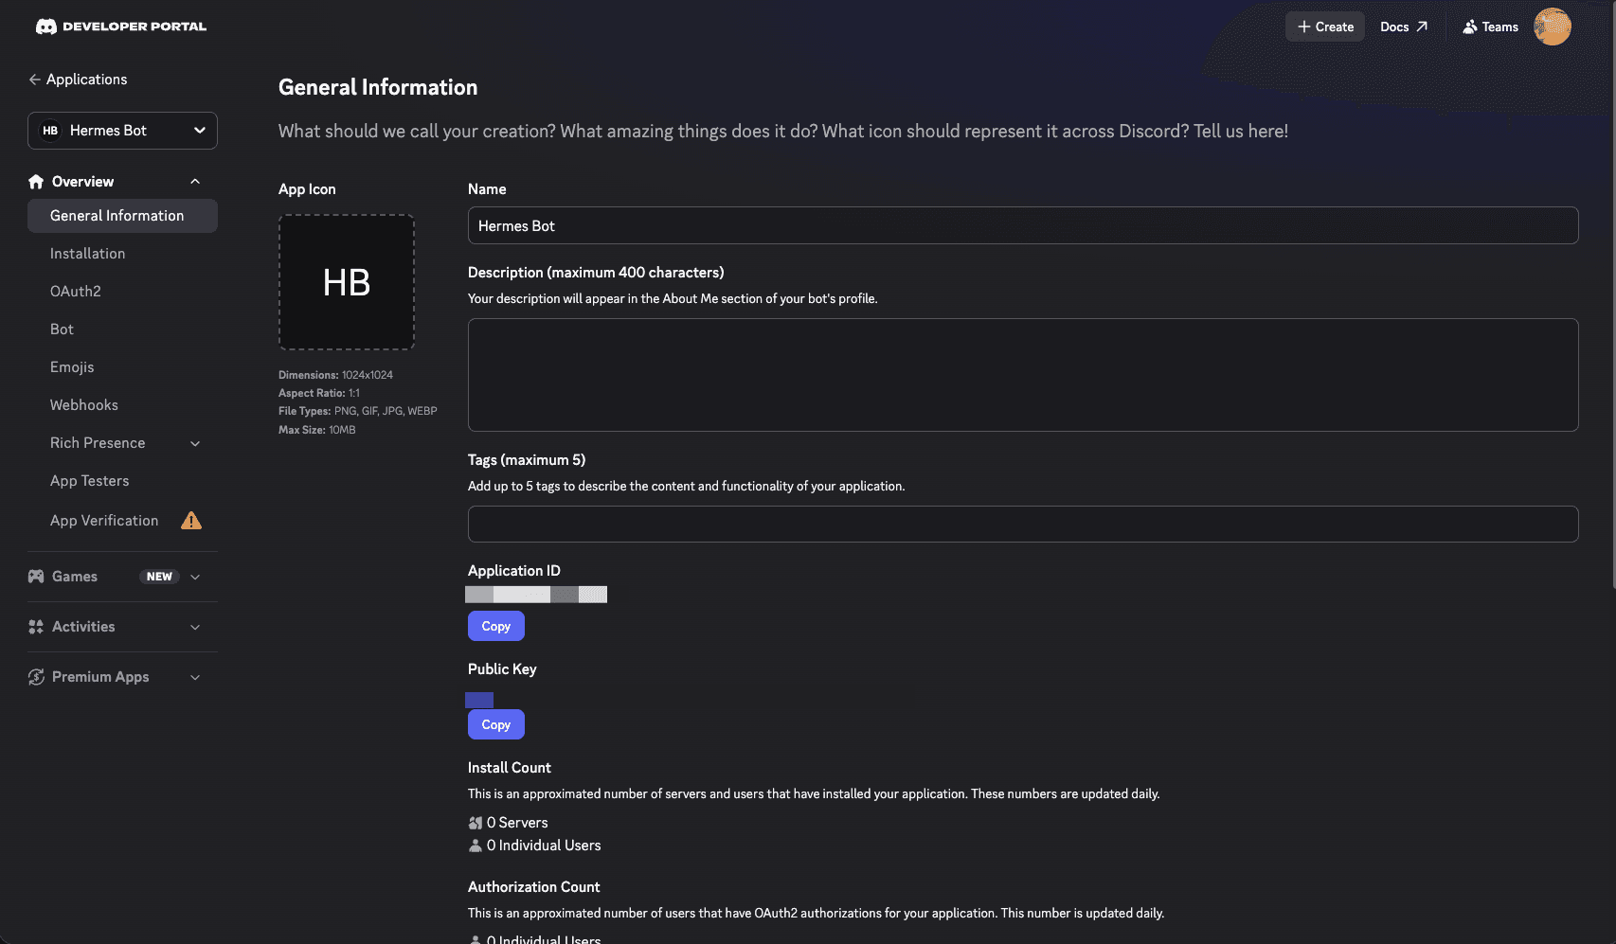This screenshot has width=1616, height=944.
Task: Go back to Applications list
Action: pos(78,80)
